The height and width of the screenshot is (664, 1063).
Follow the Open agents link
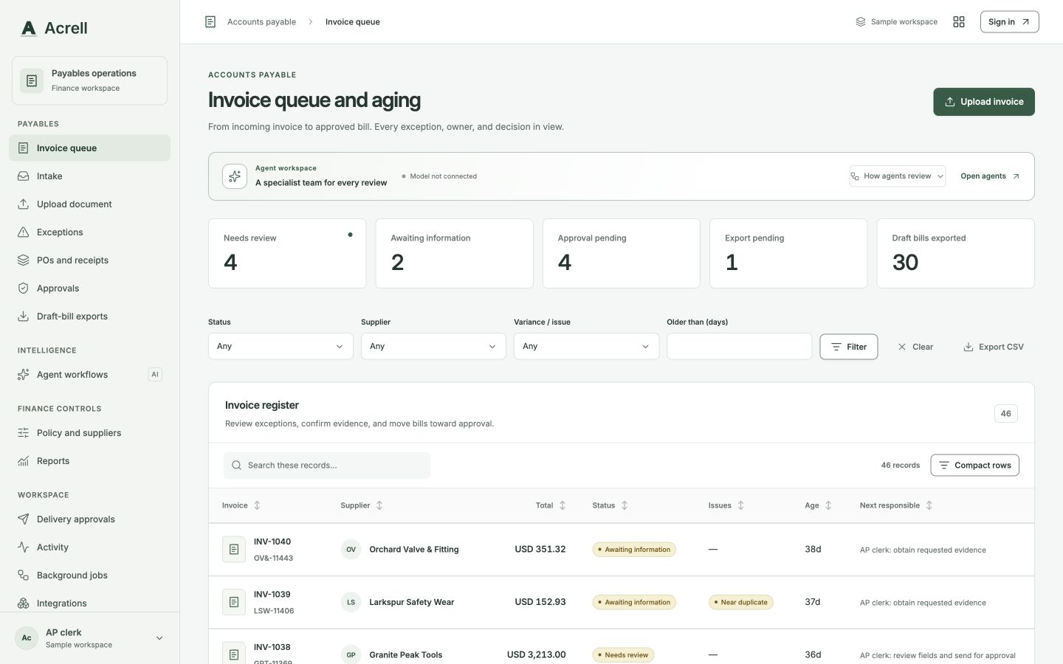pos(990,176)
